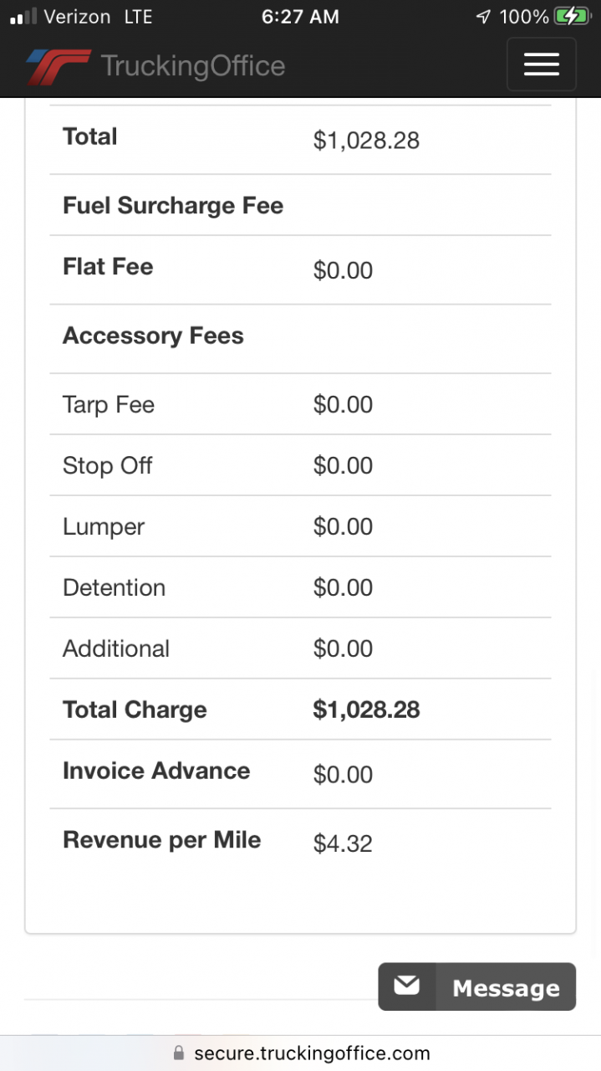Select the Tarp Fee row
Image resolution: width=601 pixels, height=1071 pixels.
109,405
